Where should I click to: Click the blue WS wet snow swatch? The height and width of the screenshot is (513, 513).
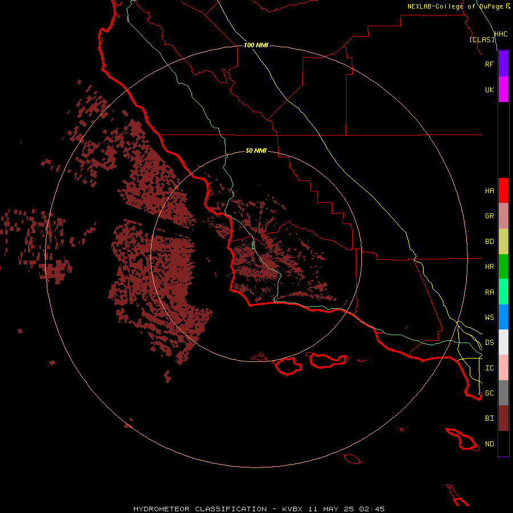tap(503, 317)
